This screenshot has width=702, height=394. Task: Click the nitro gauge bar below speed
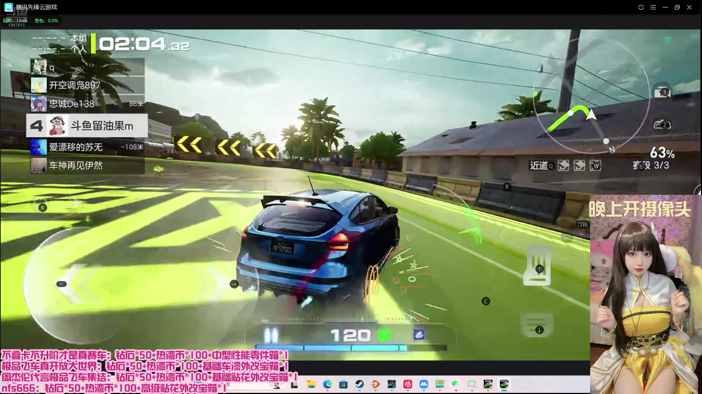click(351, 348)
